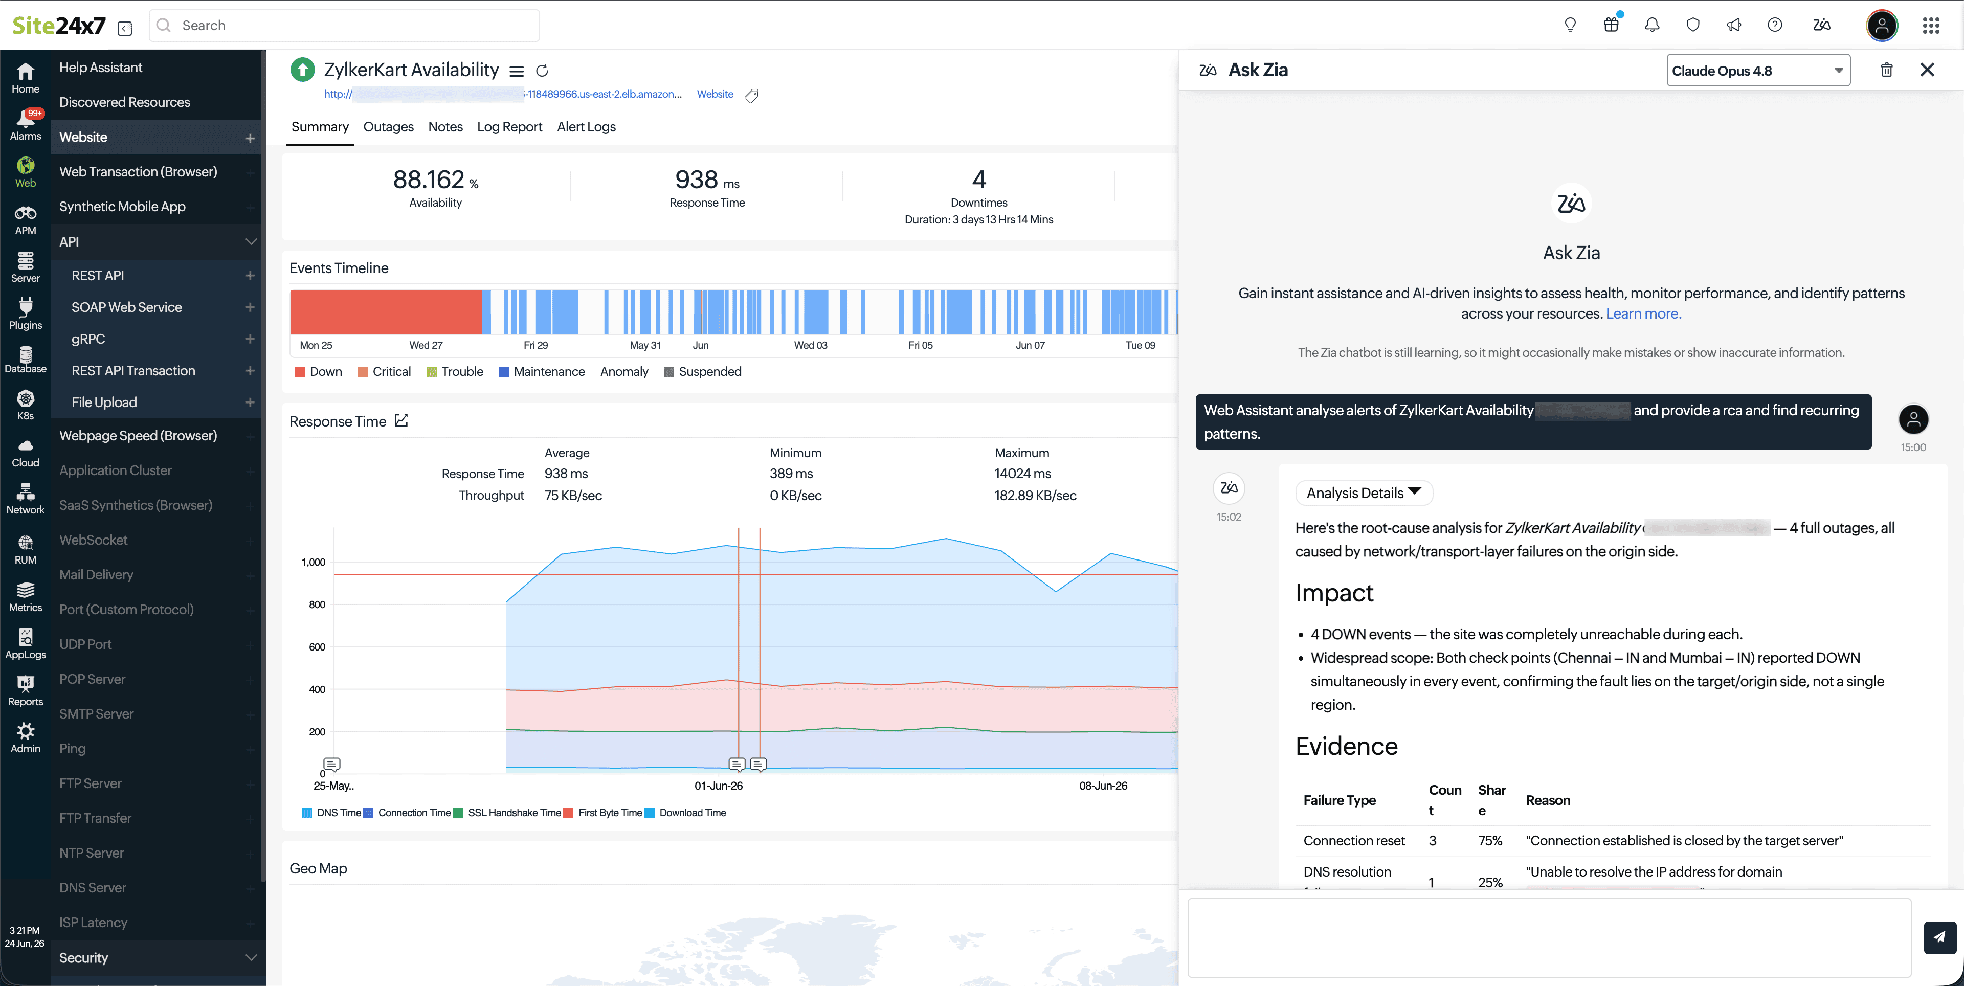The width and height of the screenshot is (1964, 986).
Task: Open the notifications bell in header
Action: pyautogui.click(x=1651, y=25)
